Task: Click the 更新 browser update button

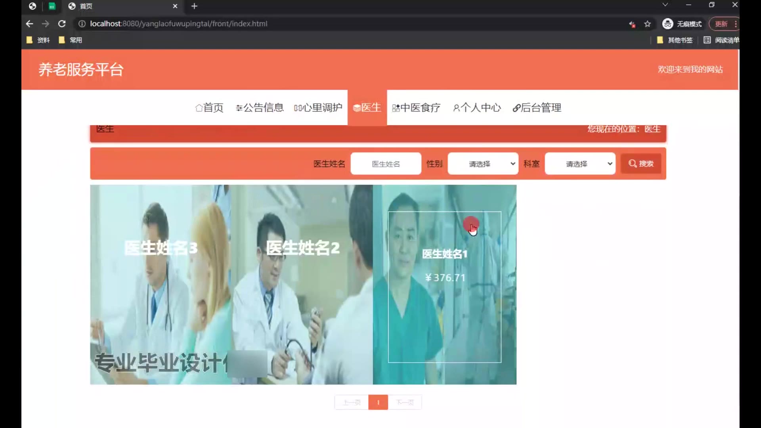Action: coord(721,24)
